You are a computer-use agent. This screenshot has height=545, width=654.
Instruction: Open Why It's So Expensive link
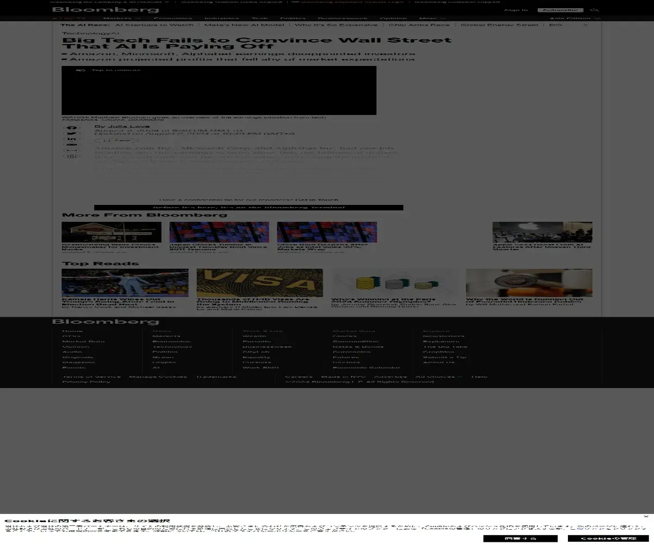coord(336,25)
